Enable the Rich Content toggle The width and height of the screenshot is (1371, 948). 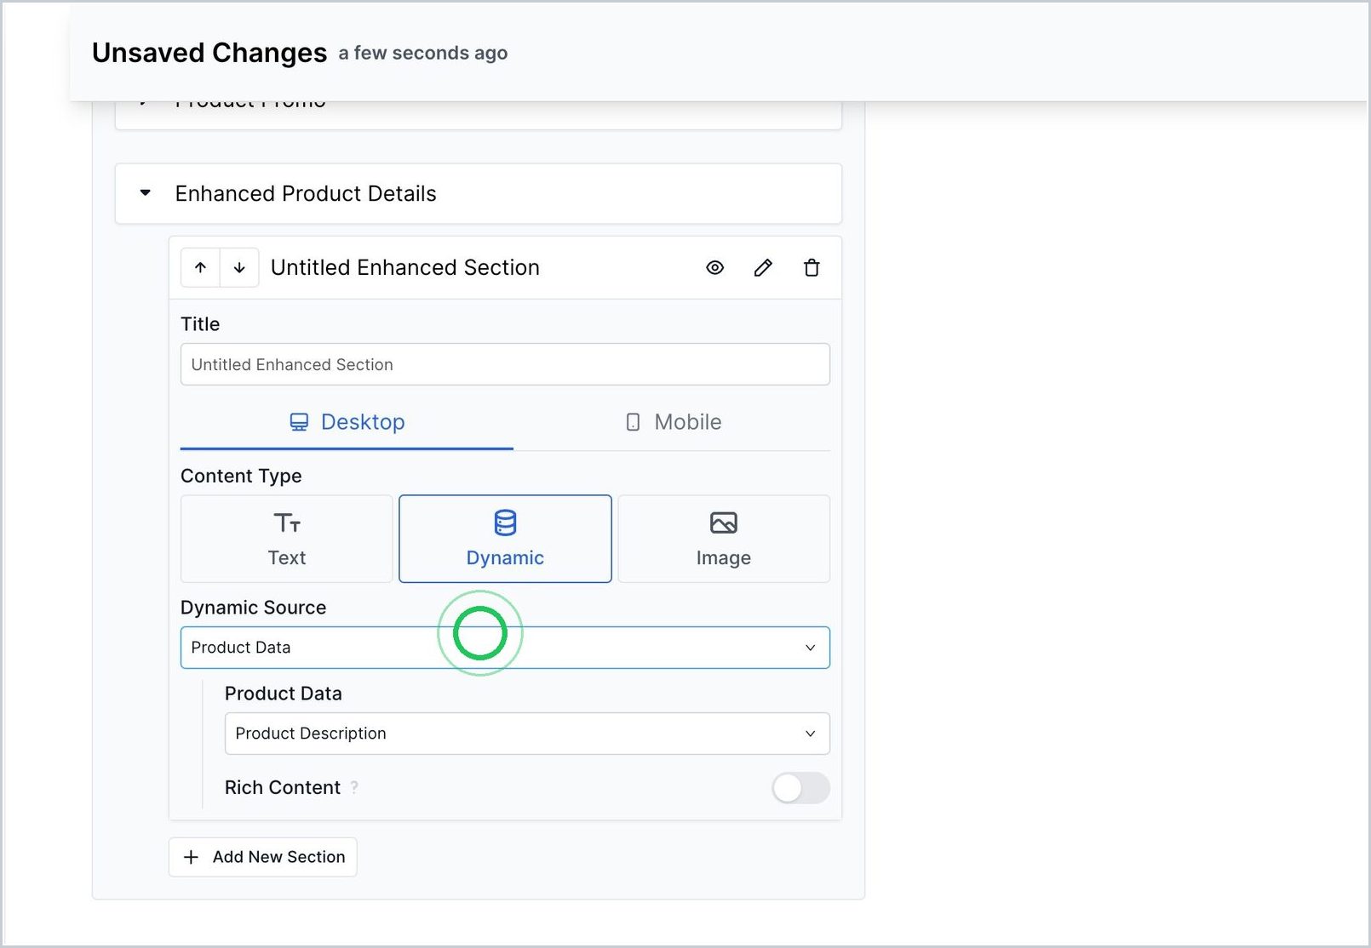800,788
